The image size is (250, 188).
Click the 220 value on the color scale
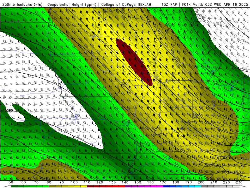226,182
